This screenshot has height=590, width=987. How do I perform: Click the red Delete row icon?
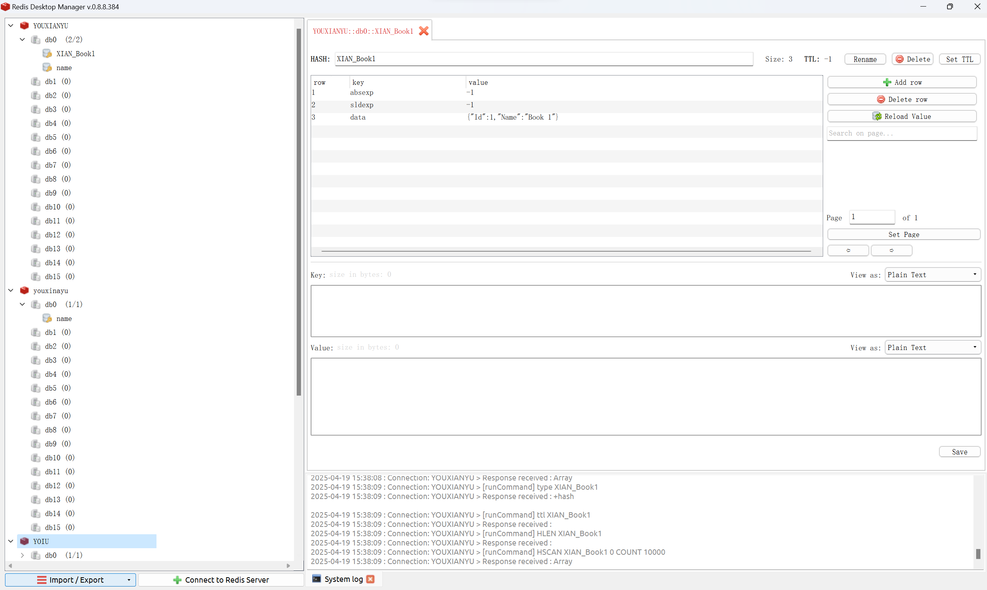click(881, 99)
